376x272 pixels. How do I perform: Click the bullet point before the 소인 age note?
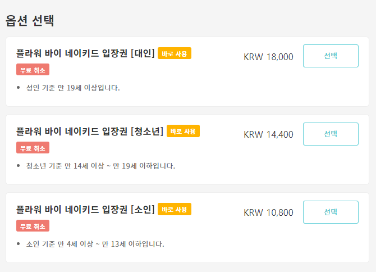tap(19, 244)
